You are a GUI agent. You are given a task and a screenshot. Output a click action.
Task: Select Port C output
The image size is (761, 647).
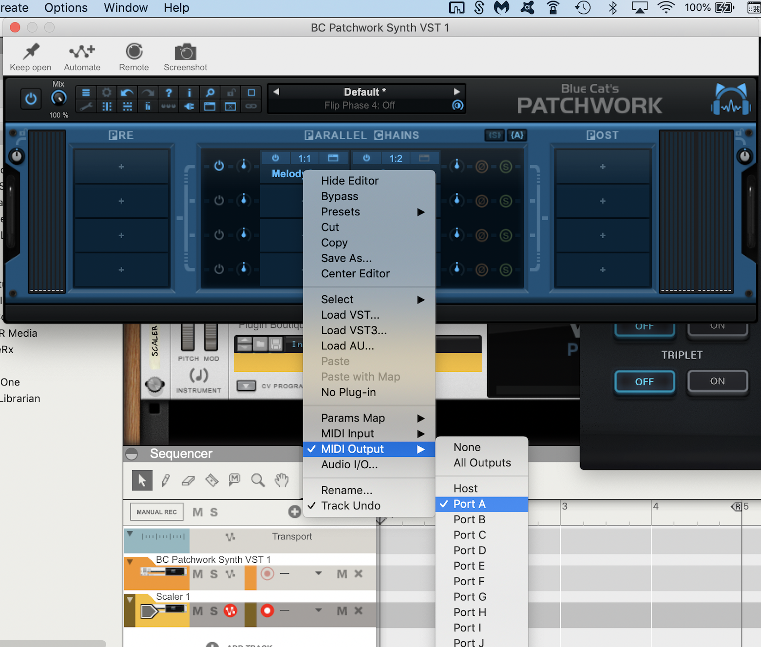tap(481, 535)
